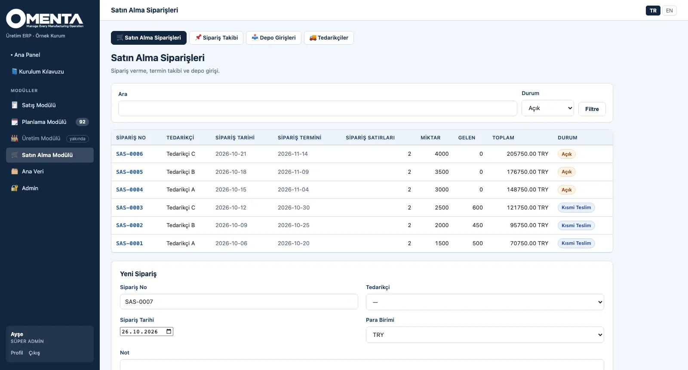The width and height of the screenshot is (688, 370).
Task: Open order SAS-0003 link
Action: (x=129, y=207)
